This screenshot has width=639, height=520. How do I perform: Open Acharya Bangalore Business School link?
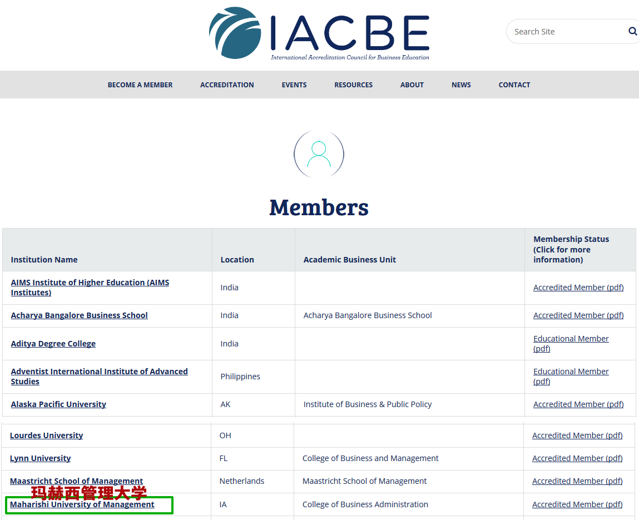[79, 315]
